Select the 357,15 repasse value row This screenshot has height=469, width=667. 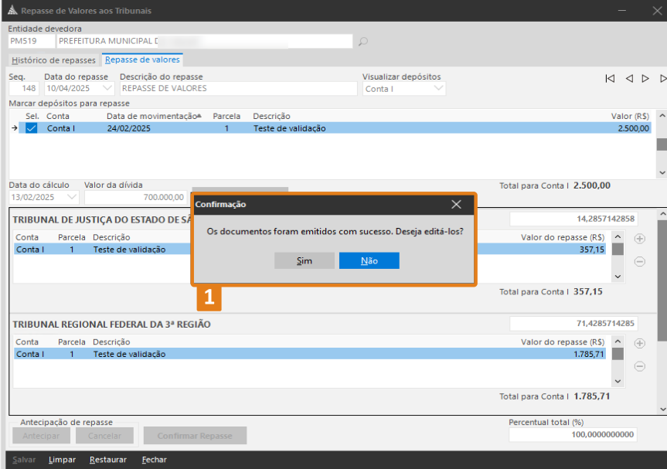pyautogui.click(x=310, y=249)
